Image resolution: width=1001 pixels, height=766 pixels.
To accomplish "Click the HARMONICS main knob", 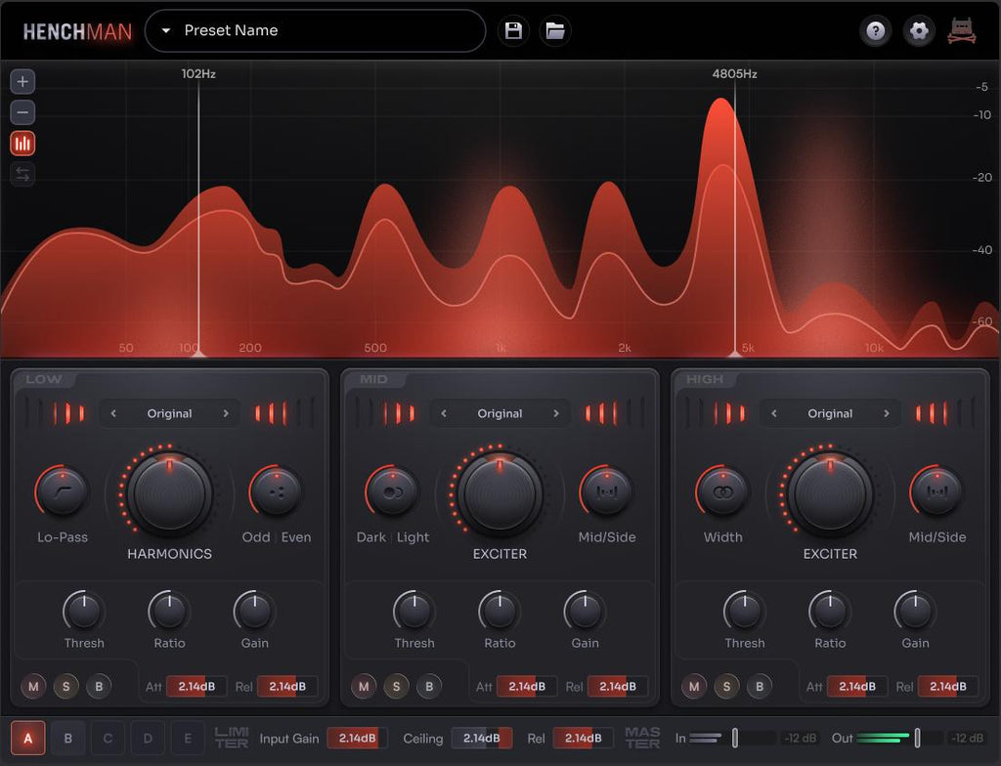I will (169, 494).
